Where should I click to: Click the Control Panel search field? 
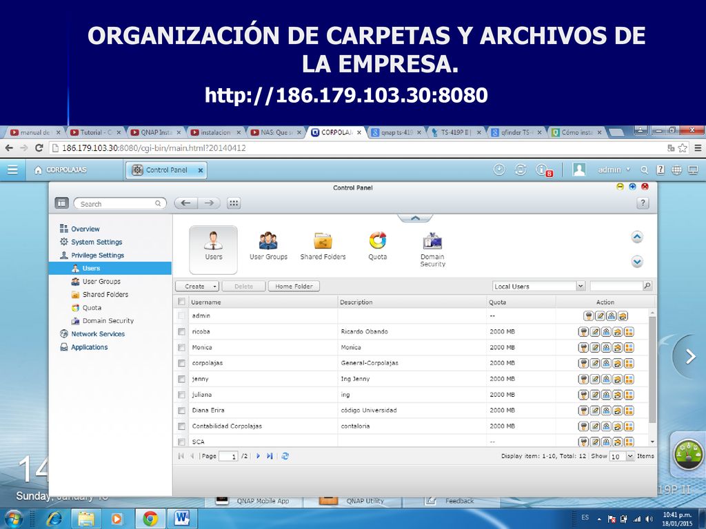(x=120, y=204)
